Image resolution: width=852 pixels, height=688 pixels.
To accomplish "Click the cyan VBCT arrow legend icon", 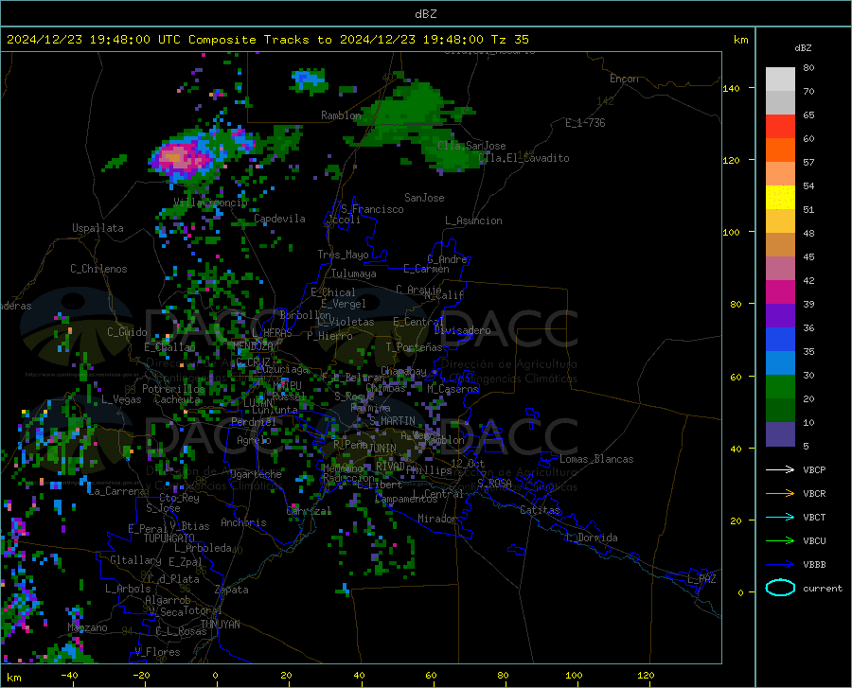I will click(x=780, y=517).
